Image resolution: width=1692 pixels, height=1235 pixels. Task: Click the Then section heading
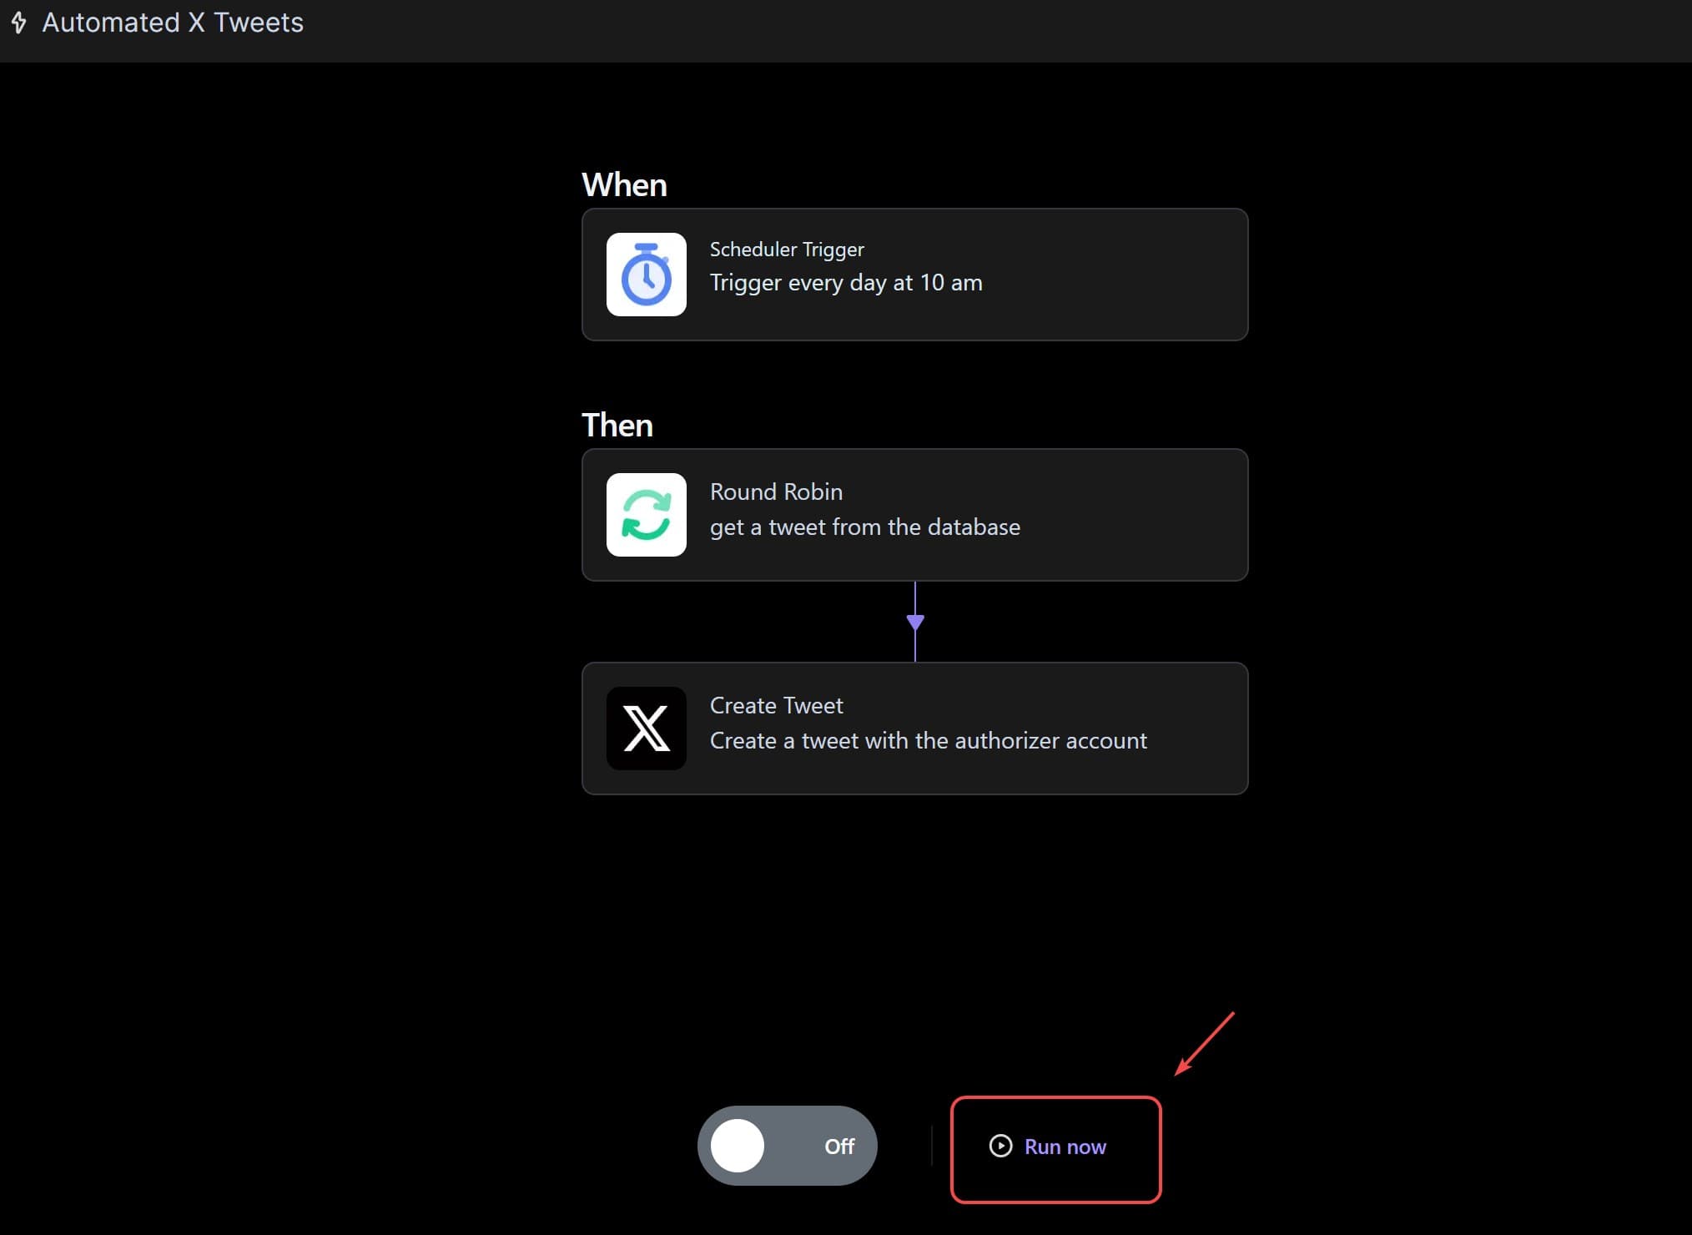tap(617, 426)
